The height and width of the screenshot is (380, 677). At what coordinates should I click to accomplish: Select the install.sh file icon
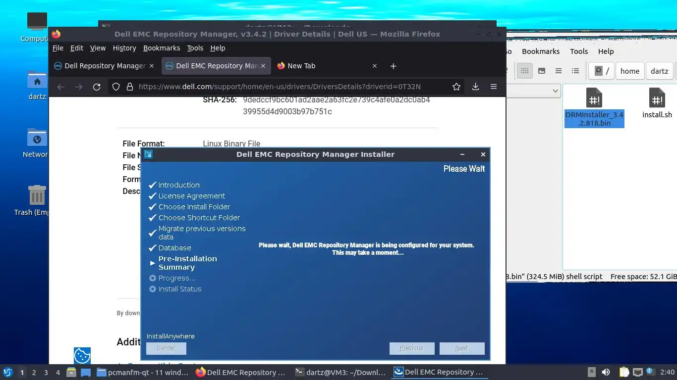click(657, 103)
